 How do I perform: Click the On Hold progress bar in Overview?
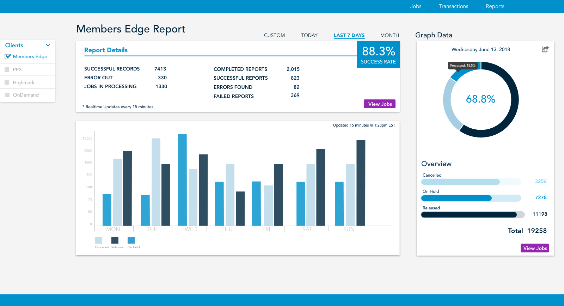(471, 198)
